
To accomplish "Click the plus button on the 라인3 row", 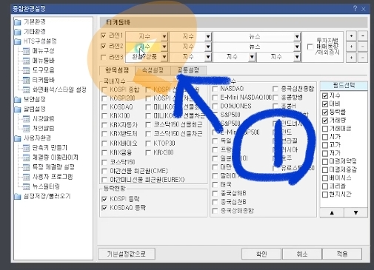I will (x=351, y=58).
